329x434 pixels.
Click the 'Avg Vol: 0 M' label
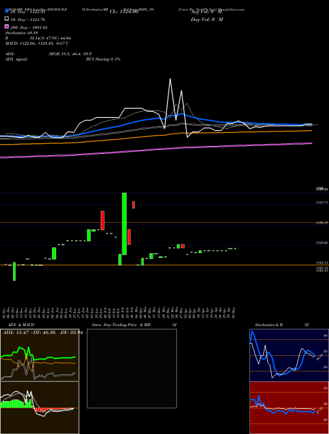[x=207, y=12]
